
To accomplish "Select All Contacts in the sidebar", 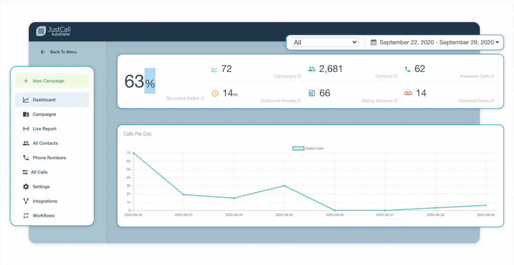I will pyautogui.click(x=45, y=144).
